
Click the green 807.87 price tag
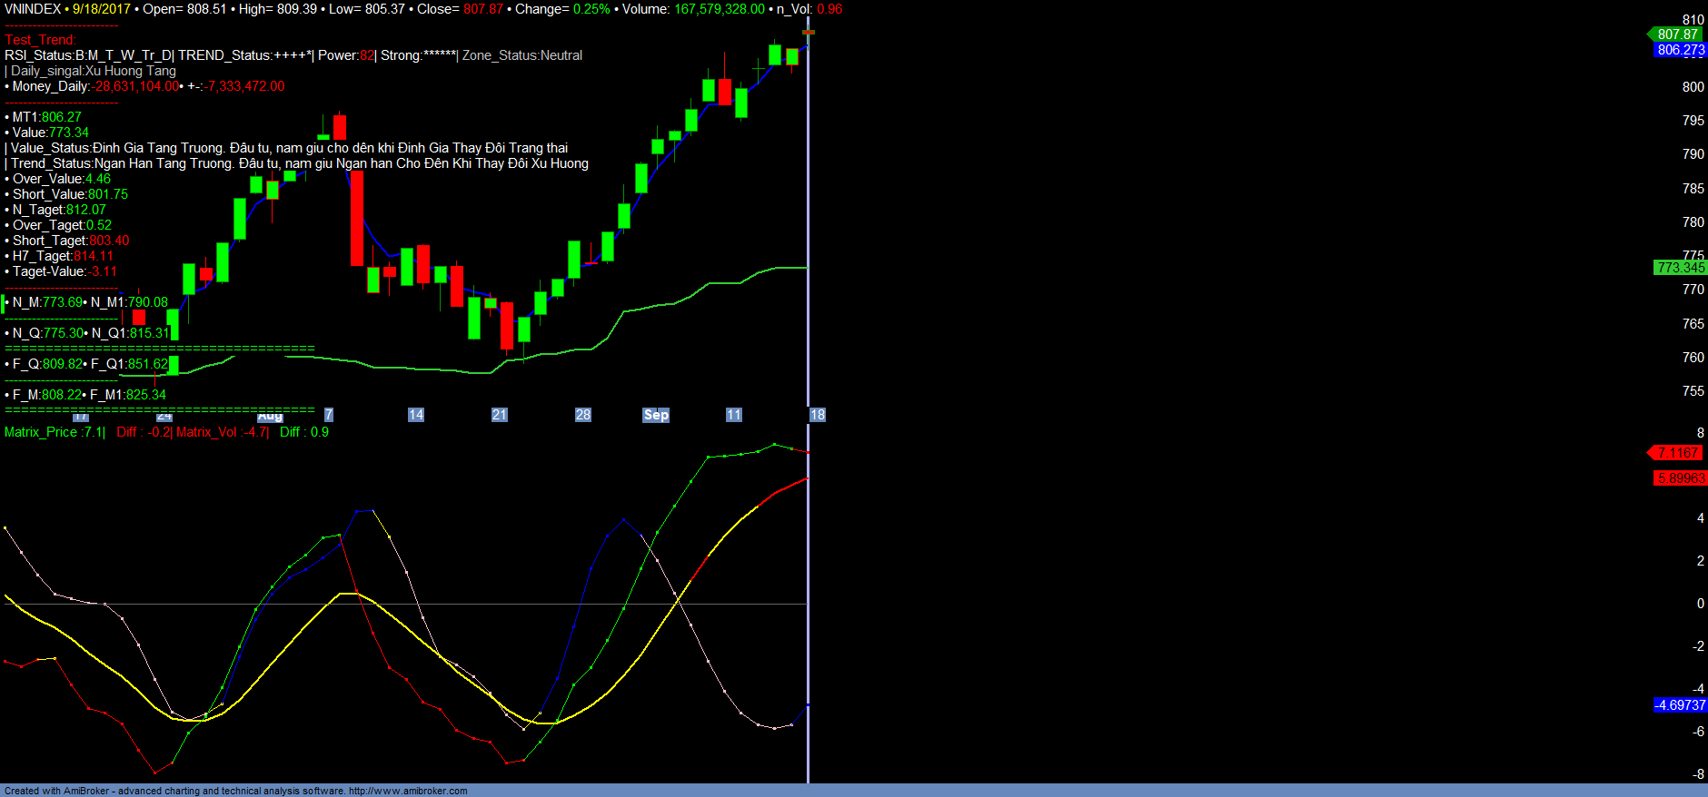pyautogui.click(x=1677, y=34)
